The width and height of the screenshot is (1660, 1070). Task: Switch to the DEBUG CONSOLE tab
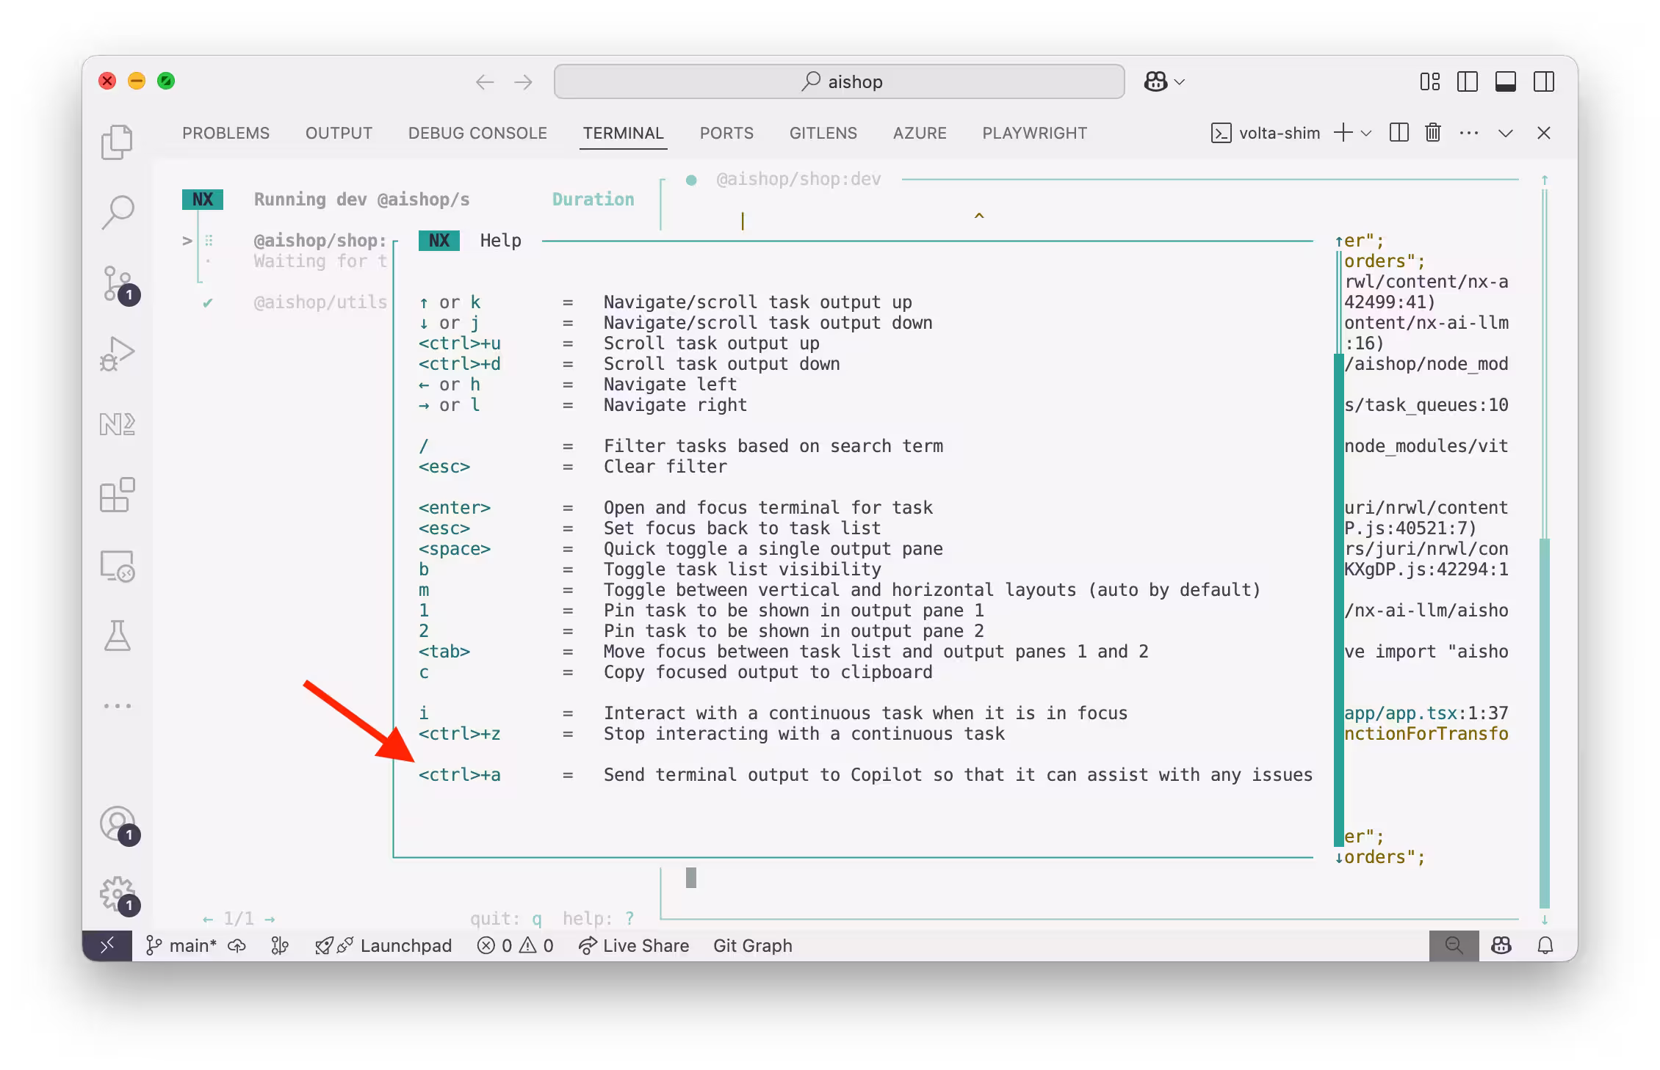click(x=477, y=133)
